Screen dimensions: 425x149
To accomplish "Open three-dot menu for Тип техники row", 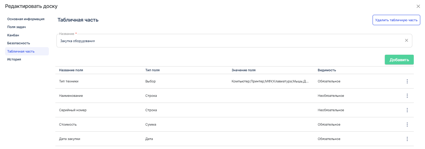I will [407, 81].
